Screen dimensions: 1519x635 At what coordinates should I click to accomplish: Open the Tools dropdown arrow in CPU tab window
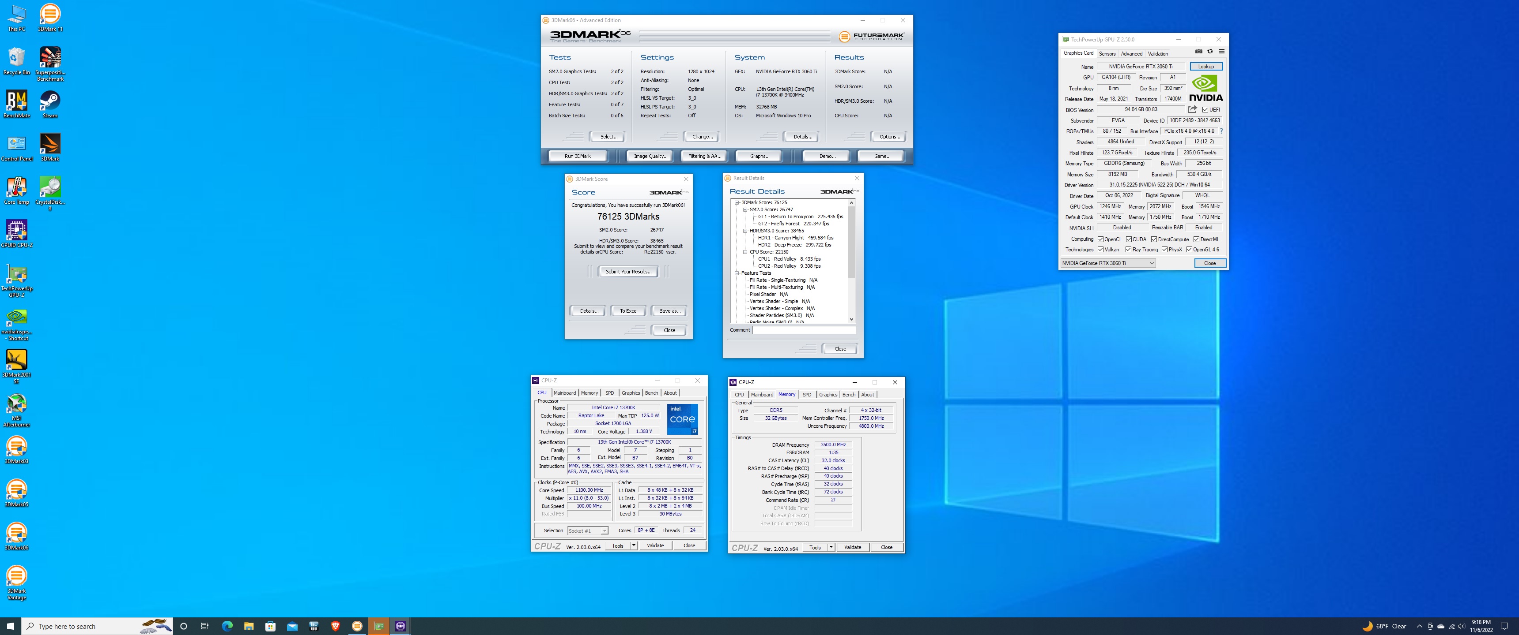634,545
